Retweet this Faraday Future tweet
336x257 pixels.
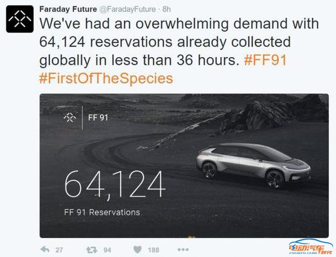coord(92,250)
